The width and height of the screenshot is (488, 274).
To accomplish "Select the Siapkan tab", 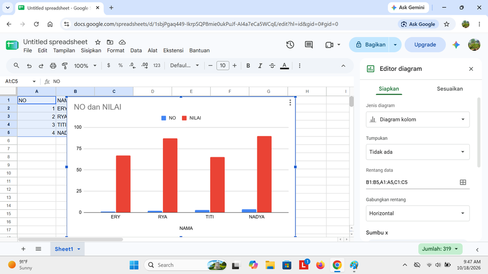I will (389, 88).
